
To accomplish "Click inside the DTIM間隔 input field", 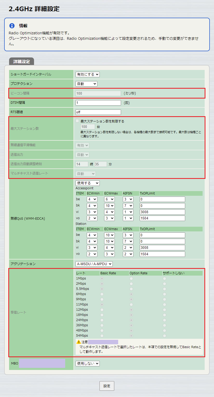I will click(x=98, y=102).
